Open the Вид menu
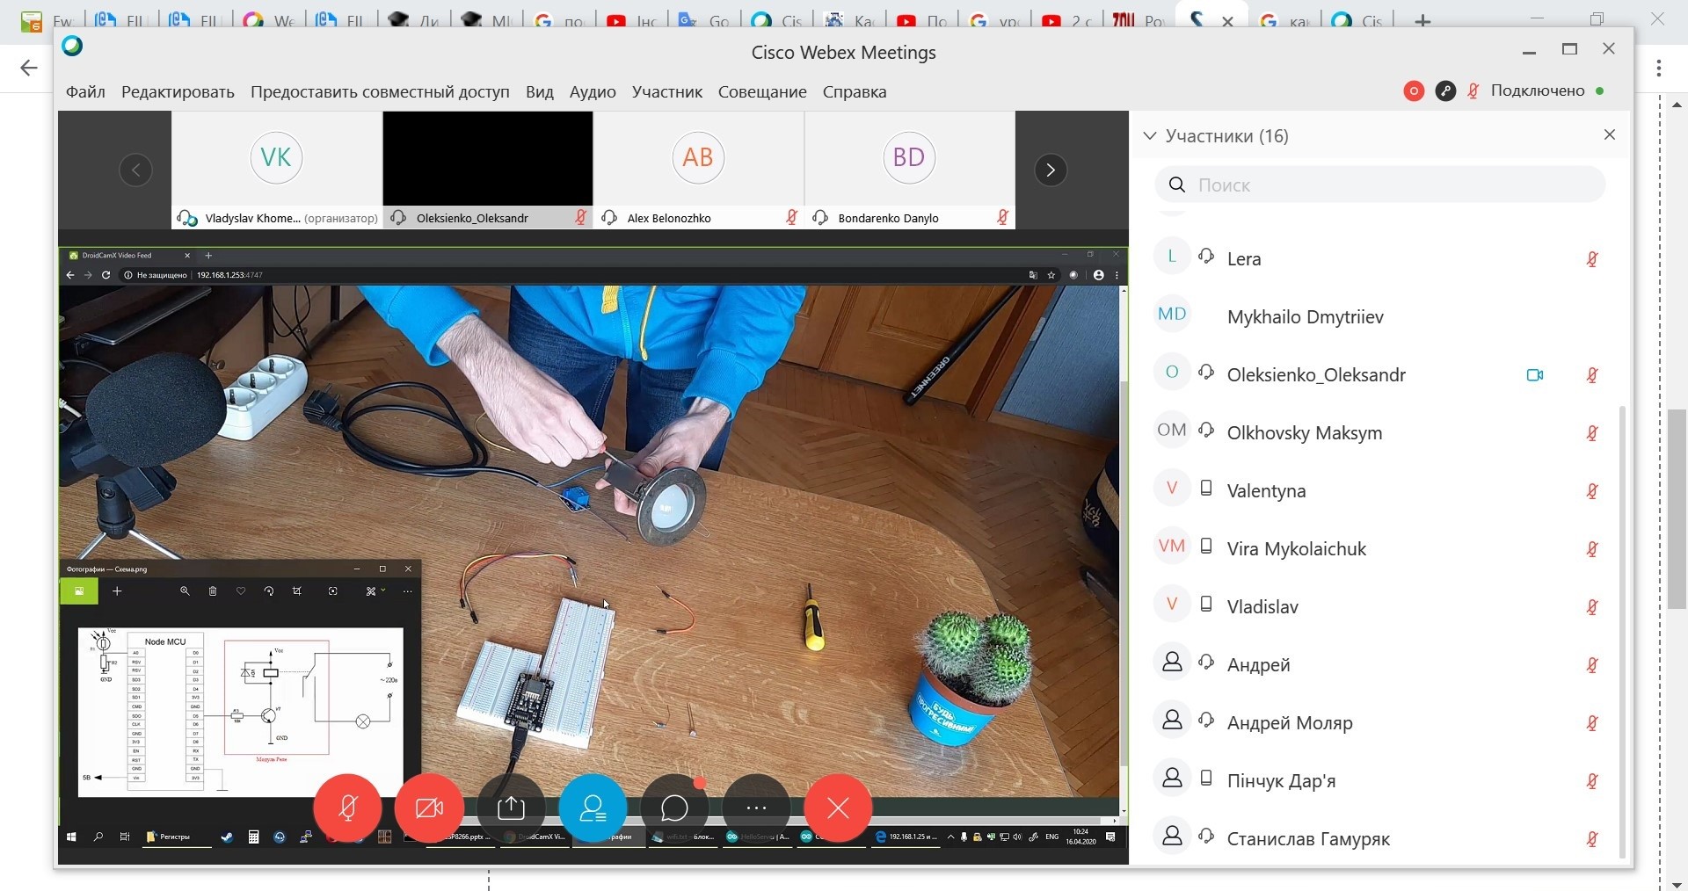Image resolution: width=1688 pixels, height=891 pixels. (540, 91)
